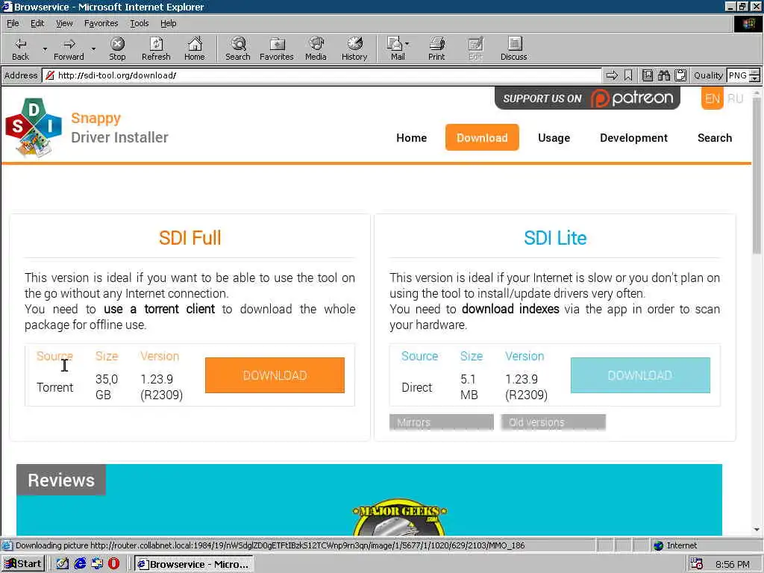Click the vertical scrollbar thumb
The width and height of the screenshot is (764, 573).
click(757, 175)
